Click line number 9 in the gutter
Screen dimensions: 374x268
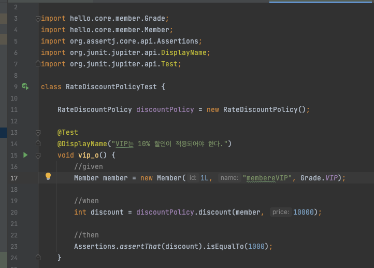16,87
